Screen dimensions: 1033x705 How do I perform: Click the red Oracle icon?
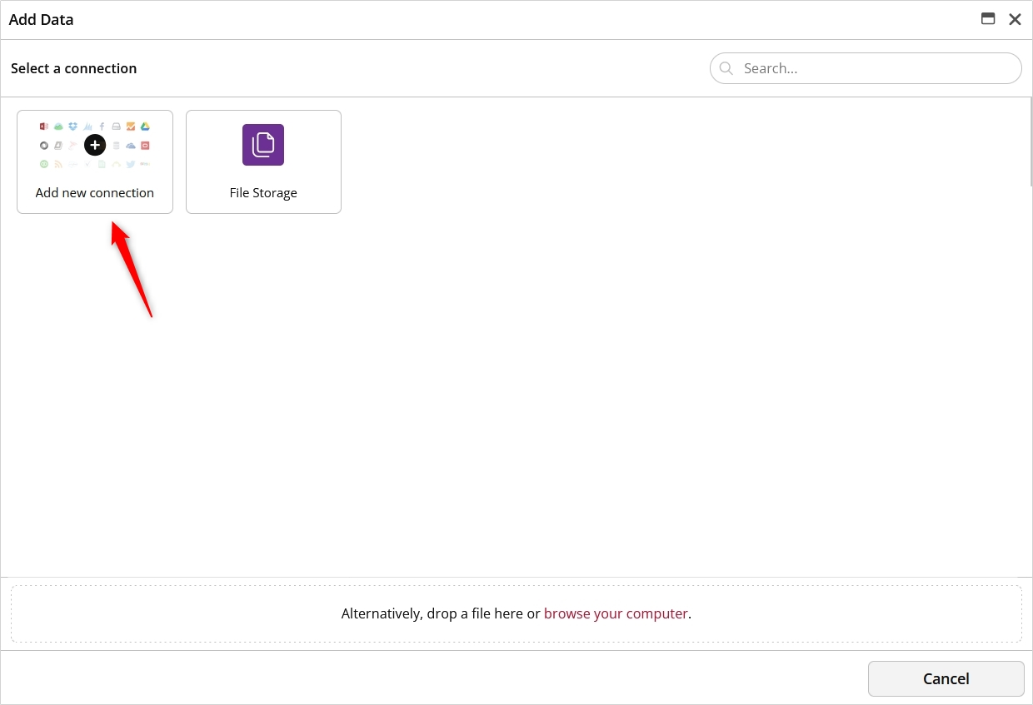point(145,146)
